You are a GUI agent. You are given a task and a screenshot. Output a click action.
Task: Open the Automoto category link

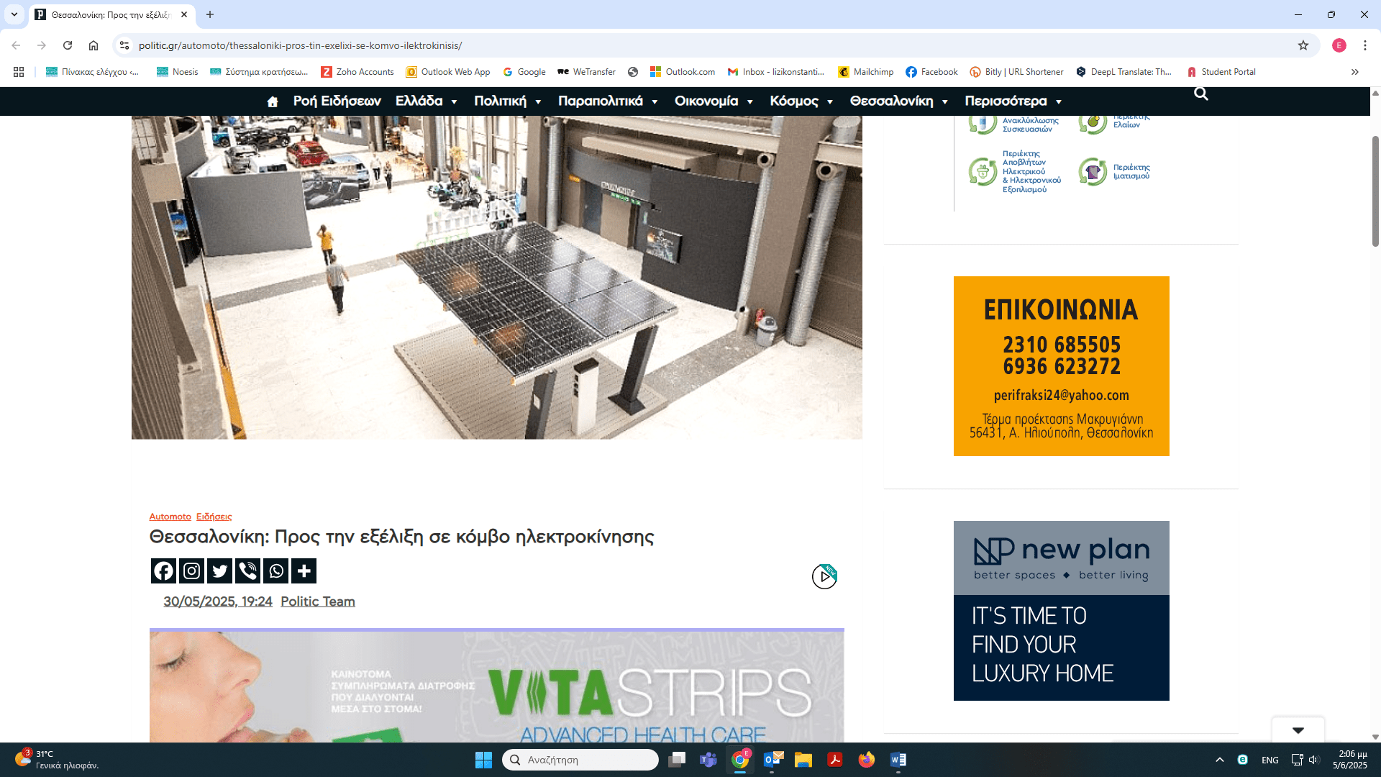point(170,517)
